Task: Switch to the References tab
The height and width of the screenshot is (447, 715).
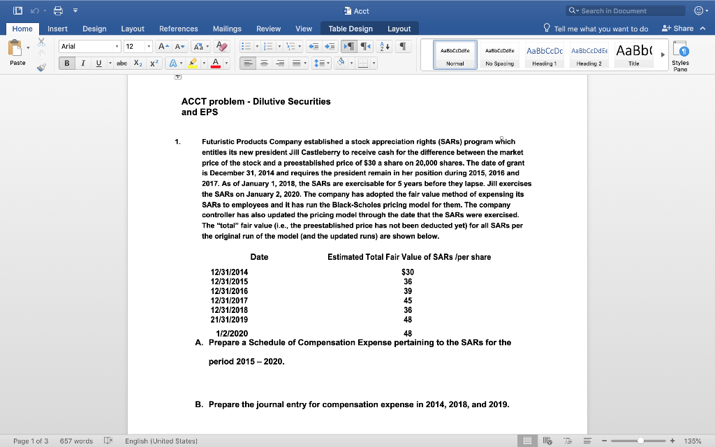Action: coord(178,29)
